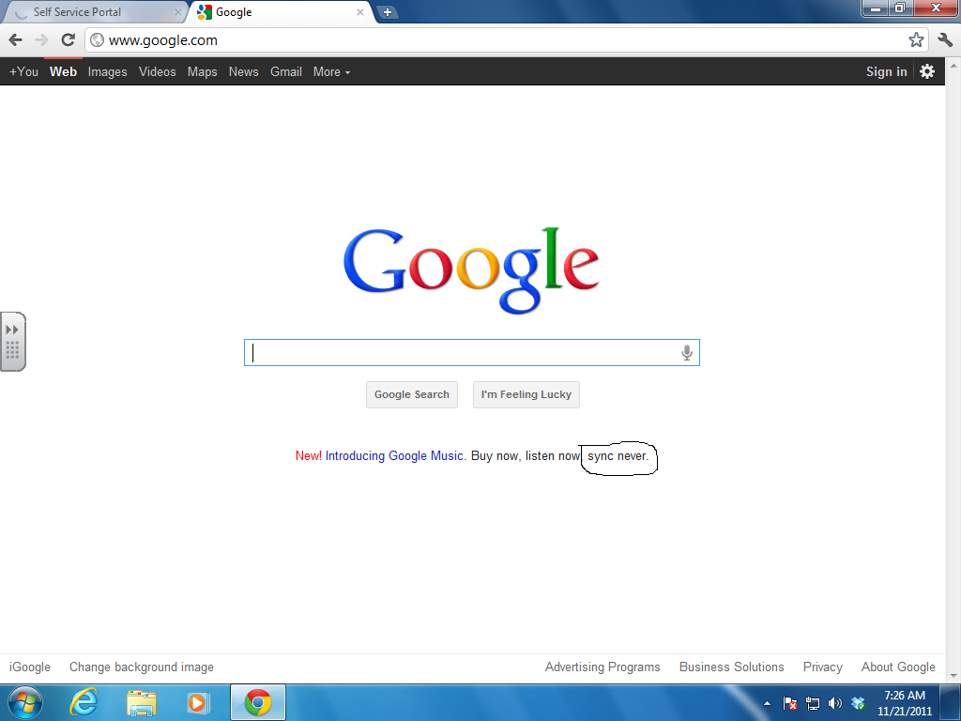This screenshot has height=721, width=961.
Task: Click the scrollbar down arrow
Action: tap(953, 676)
